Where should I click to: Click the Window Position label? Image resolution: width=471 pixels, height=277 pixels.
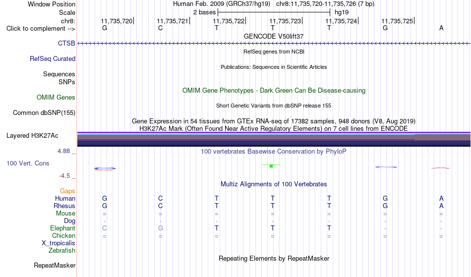coord(52,4)
